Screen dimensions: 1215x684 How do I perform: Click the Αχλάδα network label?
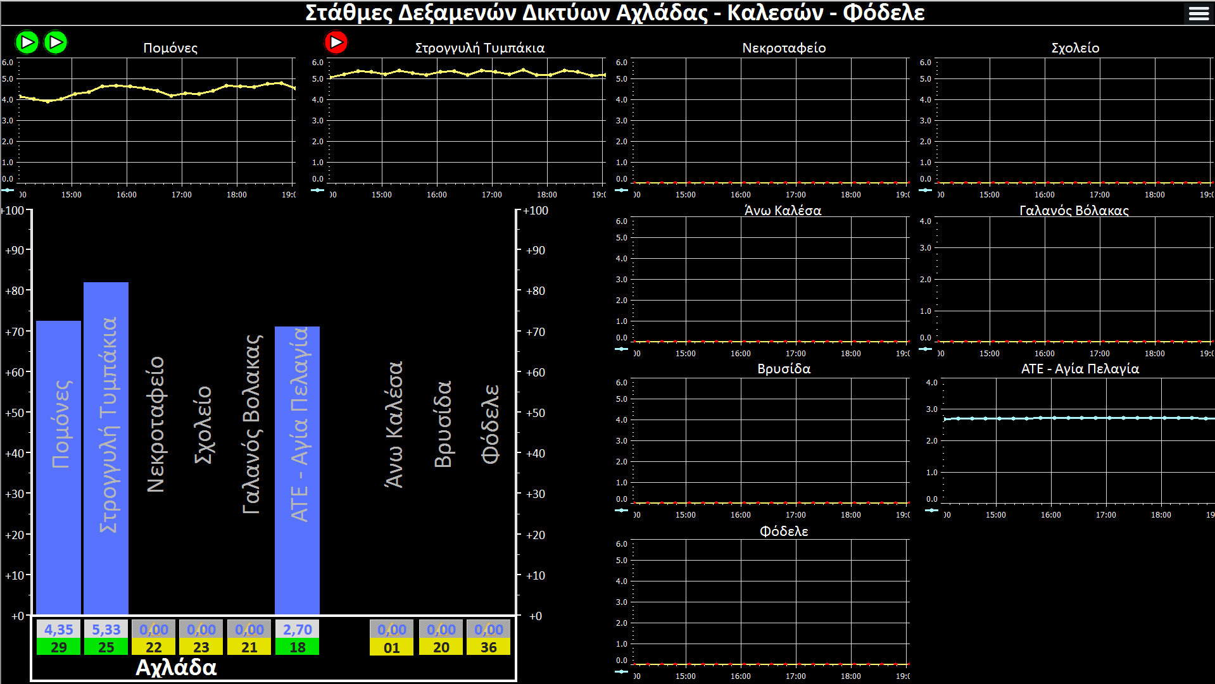tap(176, 668)
